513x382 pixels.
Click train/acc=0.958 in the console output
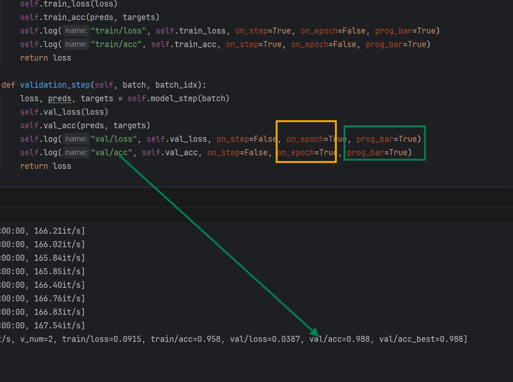click(x=186, y=339)
